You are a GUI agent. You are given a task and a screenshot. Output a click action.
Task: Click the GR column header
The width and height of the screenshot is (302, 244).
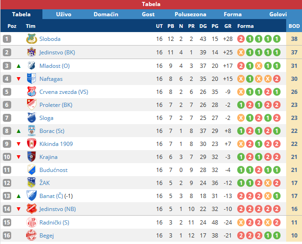[228, 26]
